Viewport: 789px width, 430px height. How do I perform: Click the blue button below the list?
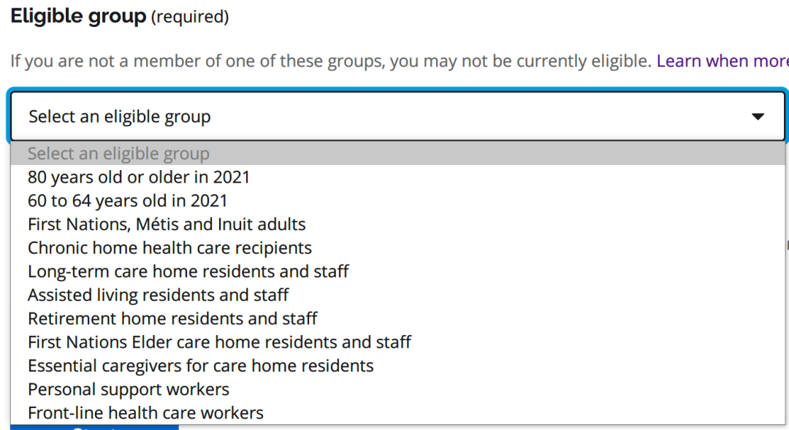click(94, 428)
